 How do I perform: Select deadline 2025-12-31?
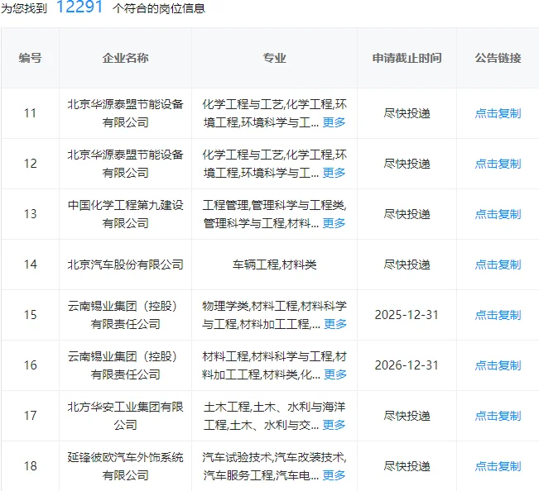(x=407, y=315)
